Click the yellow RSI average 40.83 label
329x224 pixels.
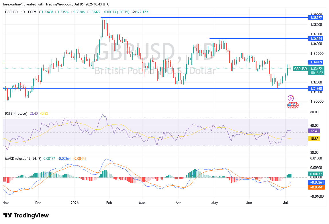click(314, 139)
